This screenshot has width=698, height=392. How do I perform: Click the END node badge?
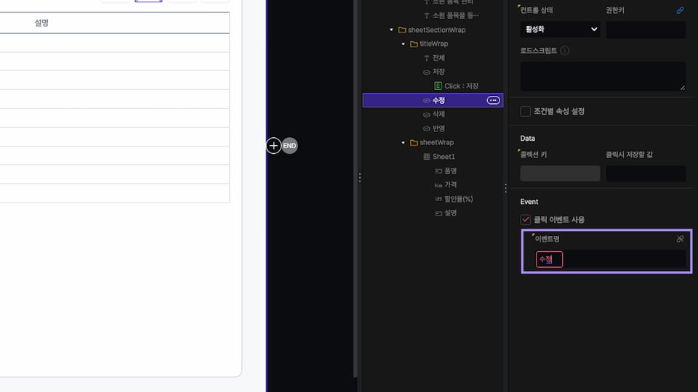(x=290, y=146)
